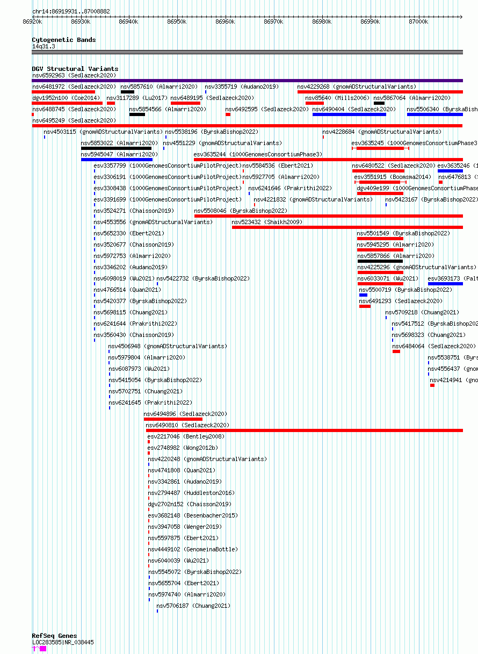Viewport: 478px width, 654px height.
Task: Click red marker under nsv6492595 (Sedlazeck2020)
Action: [x=228, y=114]
